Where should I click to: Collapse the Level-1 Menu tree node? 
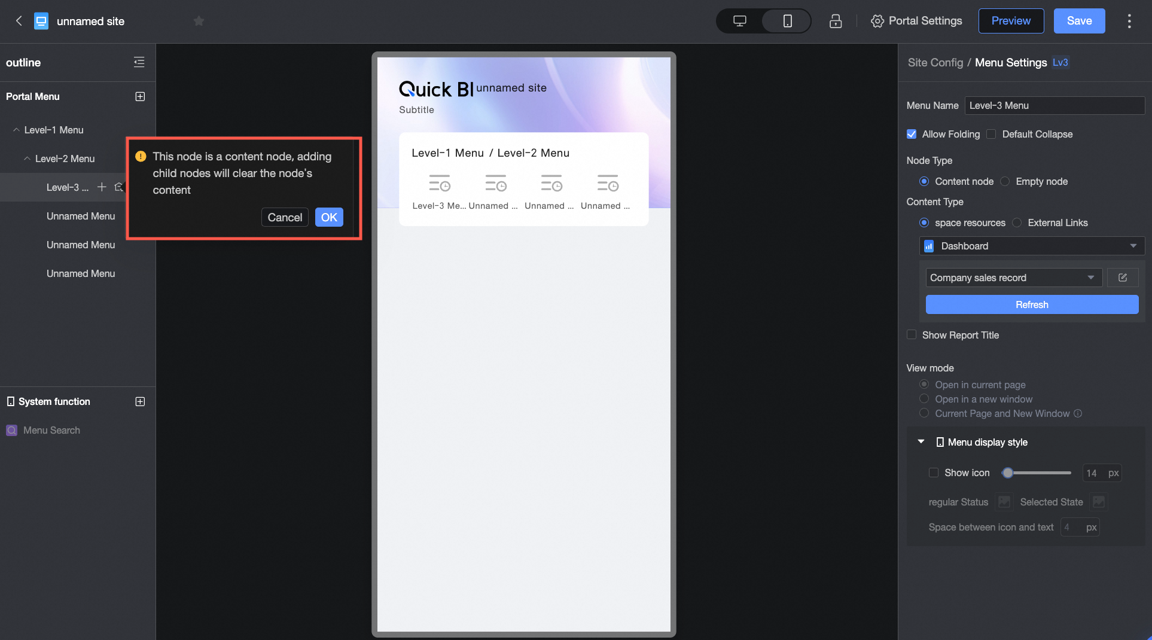[16, 130]
